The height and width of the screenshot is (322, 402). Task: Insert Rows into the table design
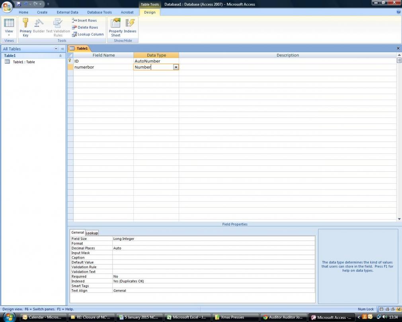(84, 20)
